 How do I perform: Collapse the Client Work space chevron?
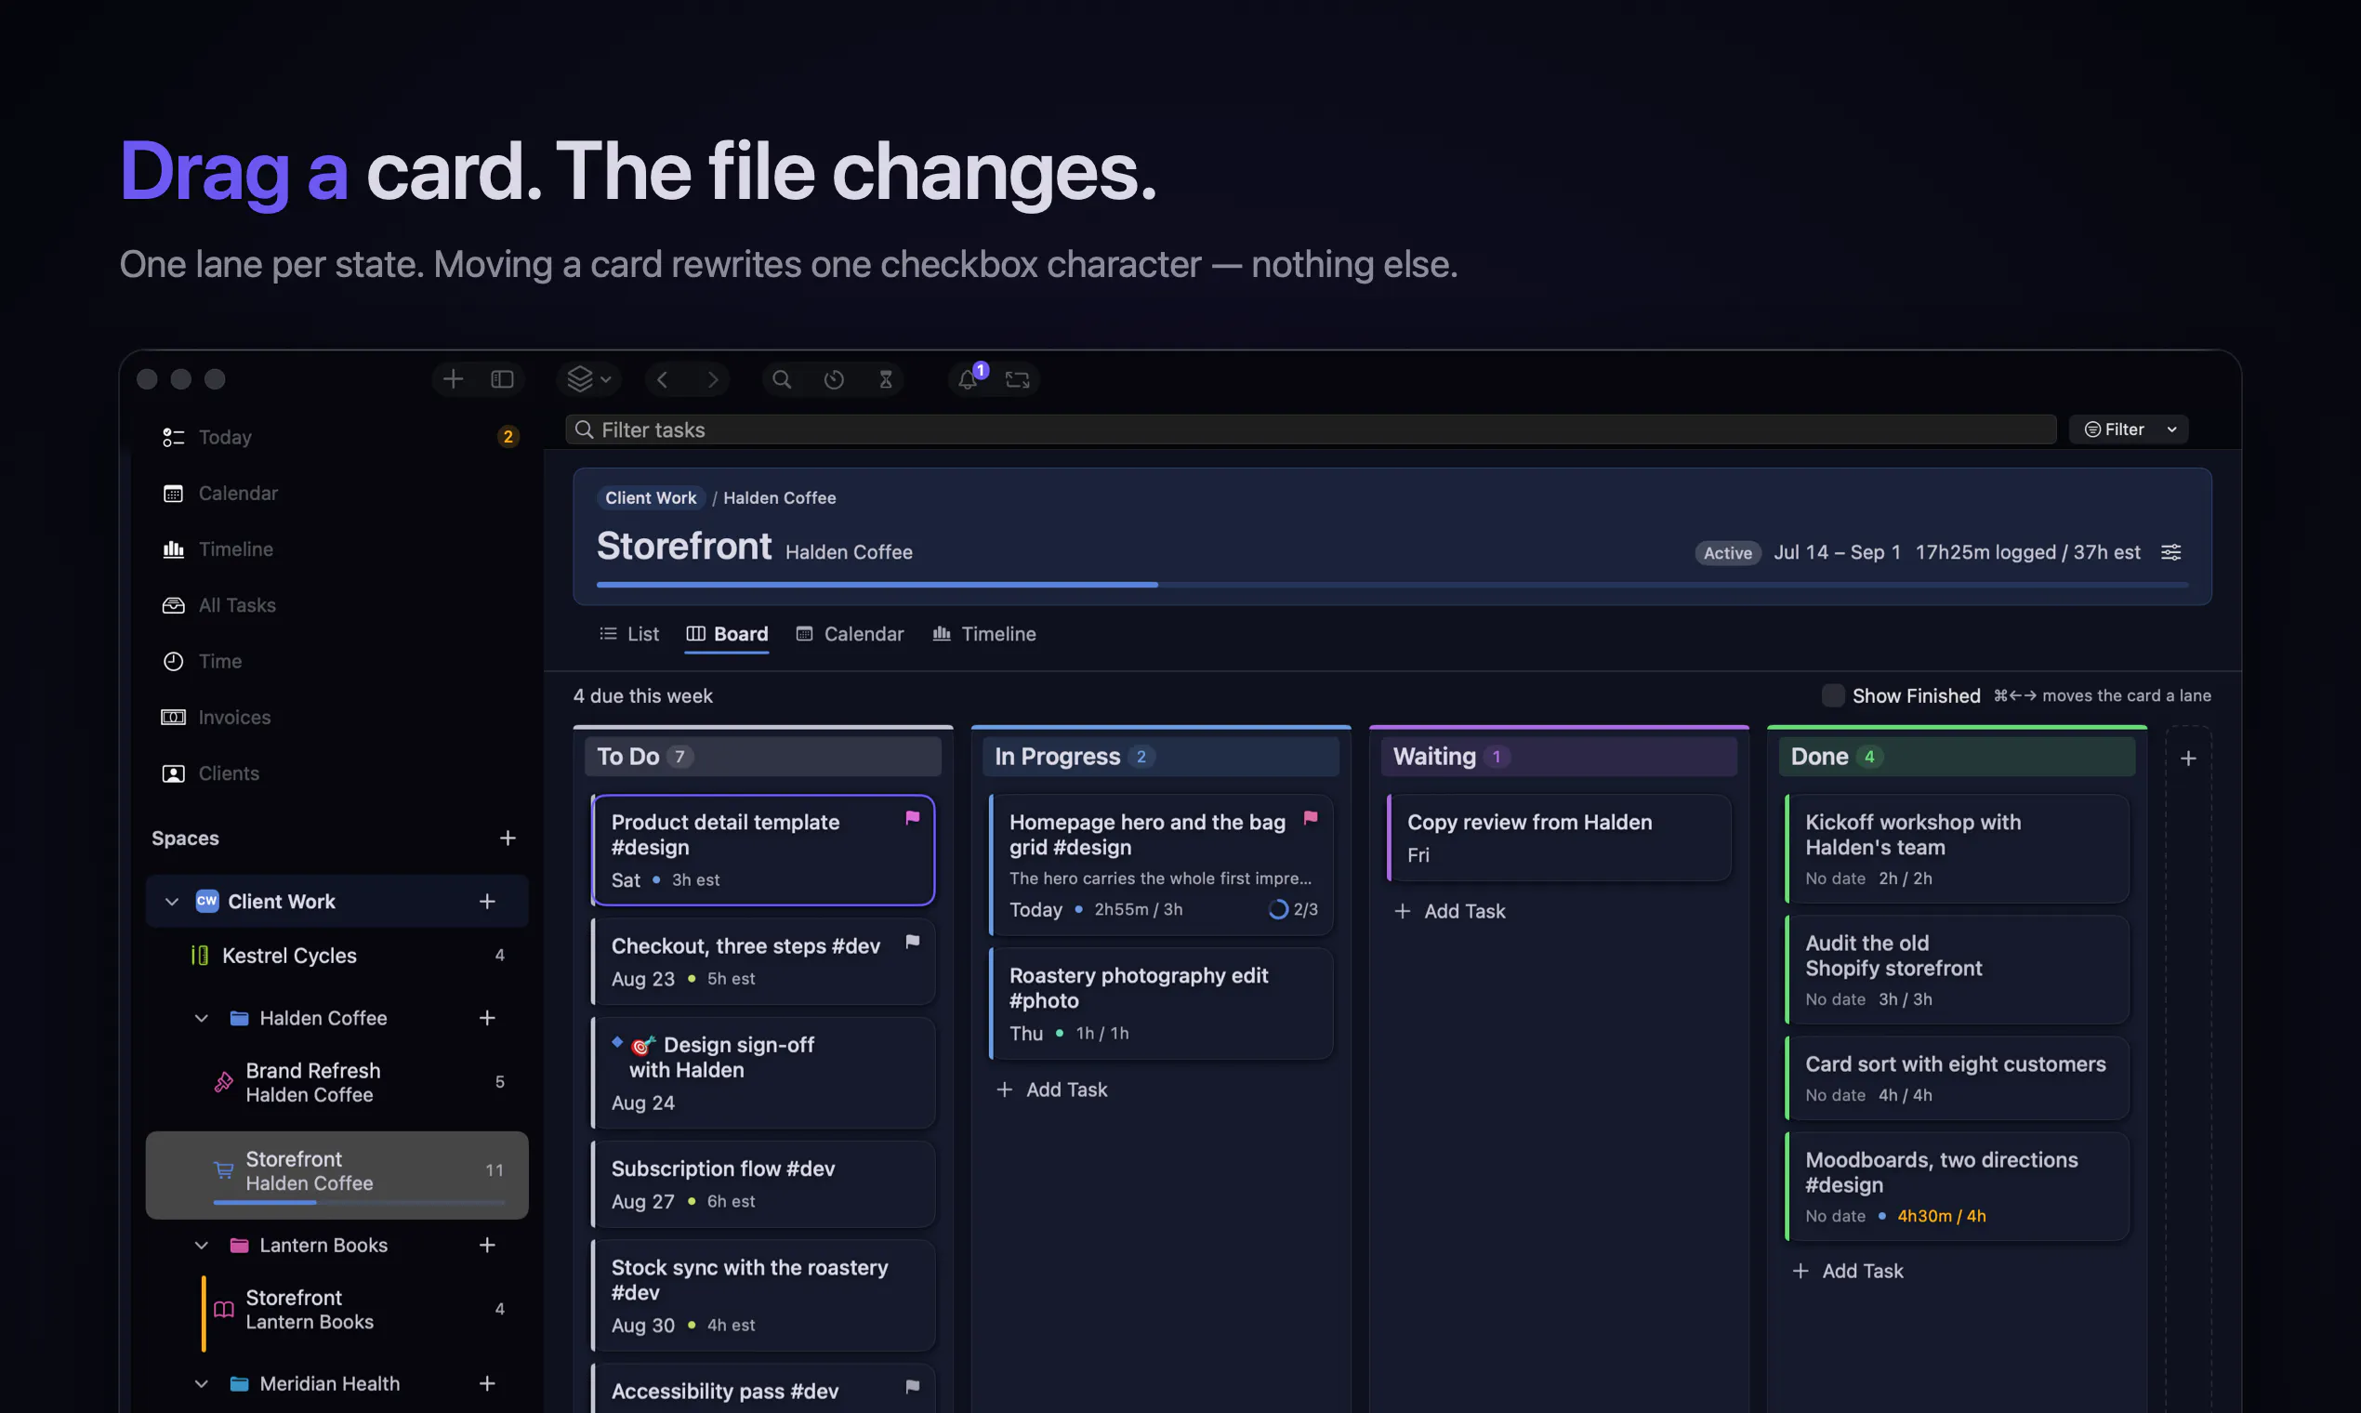[172, 902]
